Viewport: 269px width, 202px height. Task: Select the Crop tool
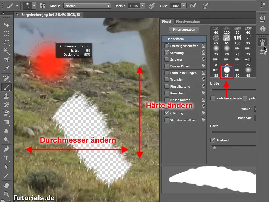tap(6, 60)
